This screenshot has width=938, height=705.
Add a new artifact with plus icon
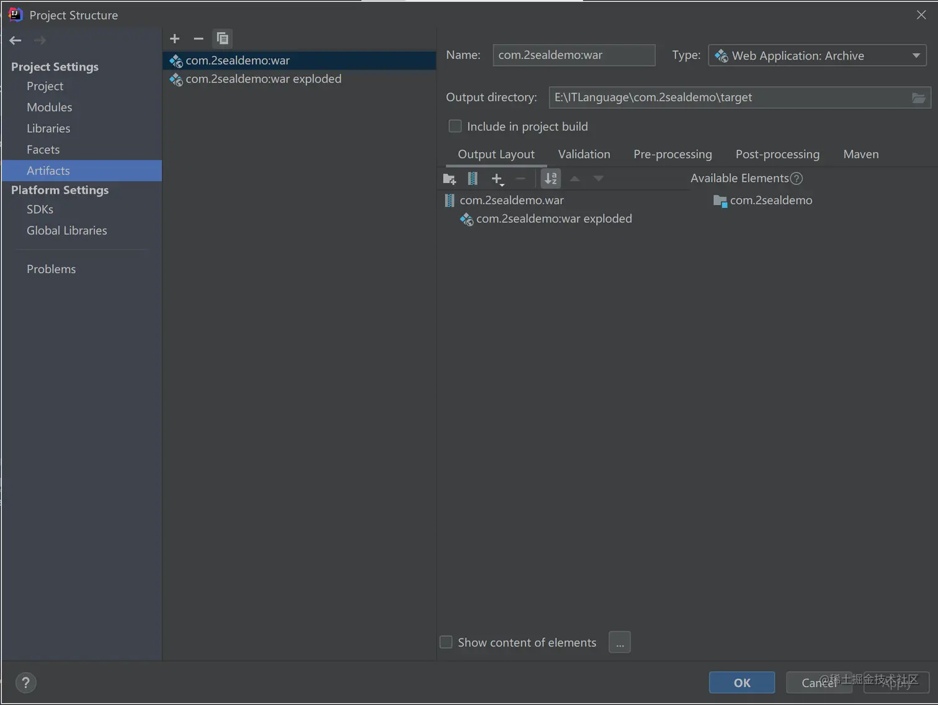point(175,38)
